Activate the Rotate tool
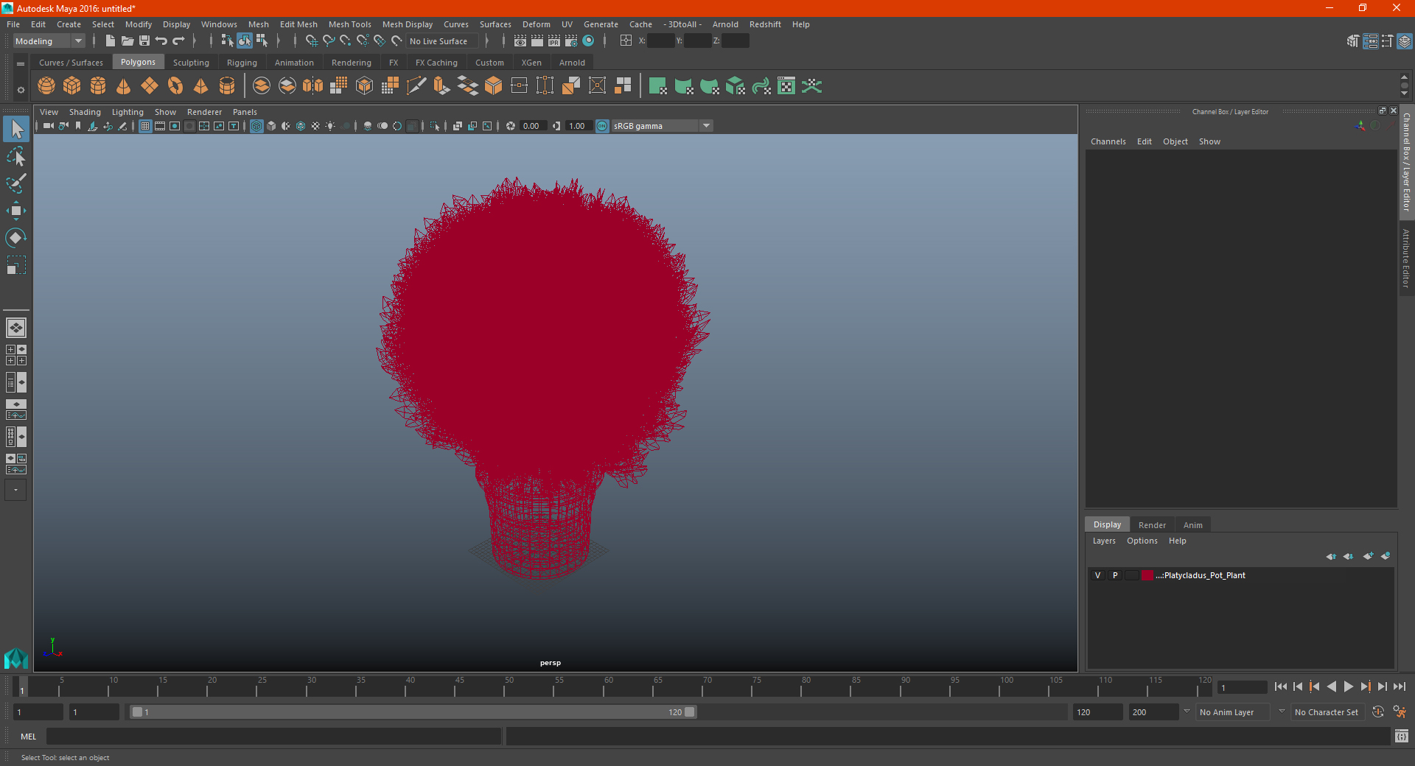The height and width of the screenshot is (766, 1415). [16, 238]
